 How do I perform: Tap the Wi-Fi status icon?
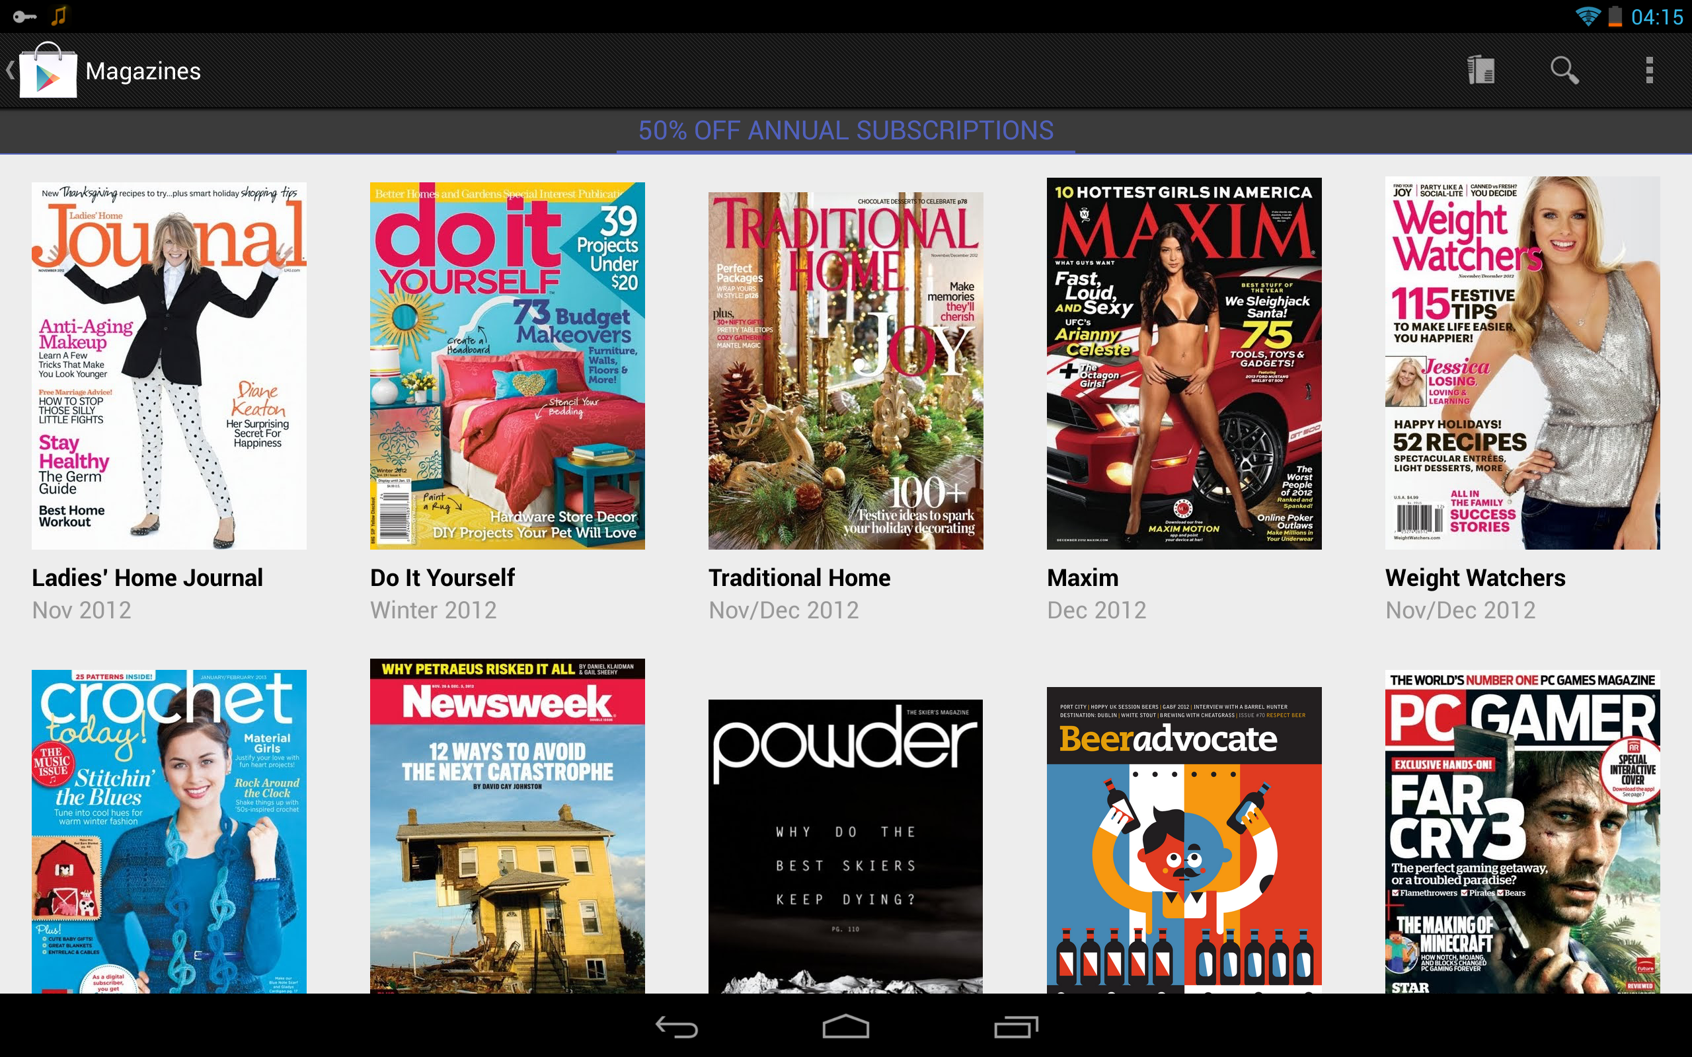[x=1588, y=16]
